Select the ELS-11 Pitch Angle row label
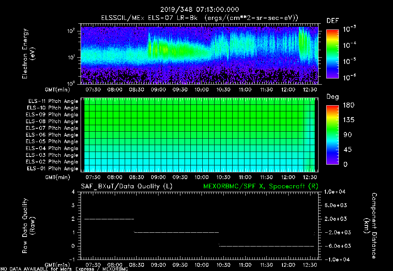This screenshot has width=393, height=271. [53, 101]
